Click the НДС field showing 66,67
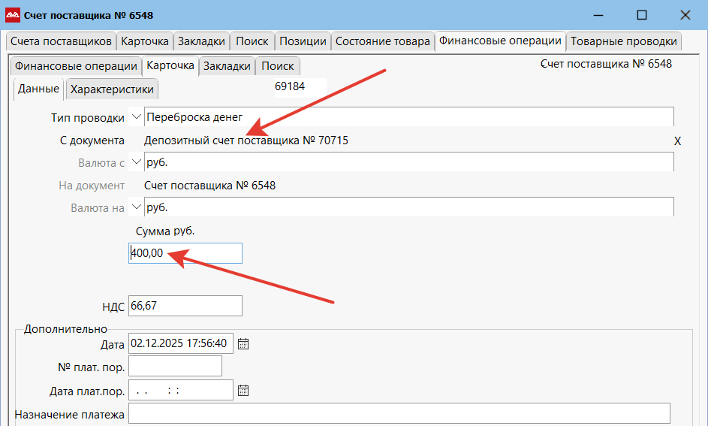The width and height of the screenshot is (708, 426). [185, 306]
